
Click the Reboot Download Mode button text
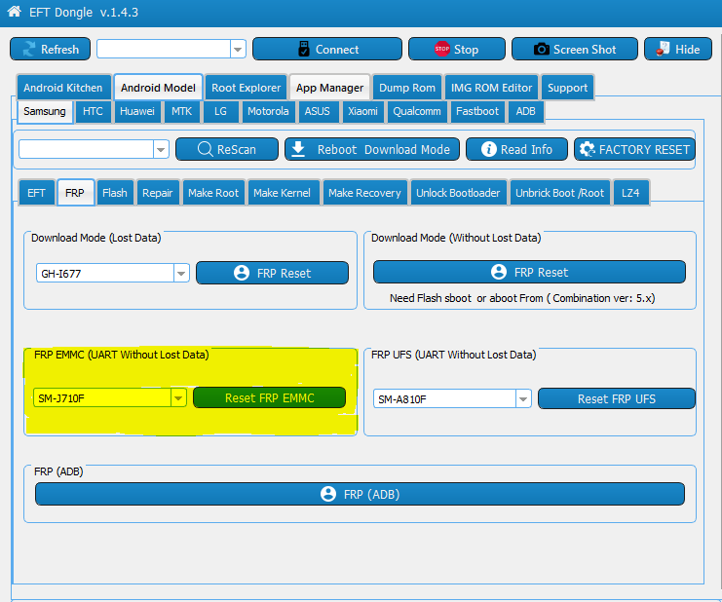(x=384, y=150)
